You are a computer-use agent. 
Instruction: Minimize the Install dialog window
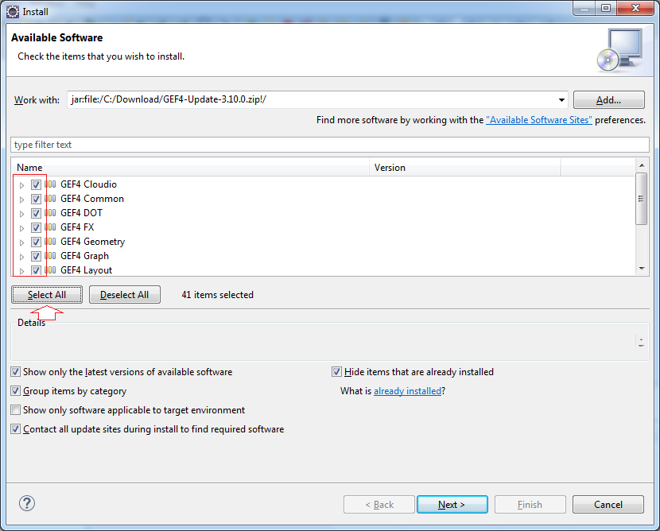pyautogui.click(x=584, y=8)
